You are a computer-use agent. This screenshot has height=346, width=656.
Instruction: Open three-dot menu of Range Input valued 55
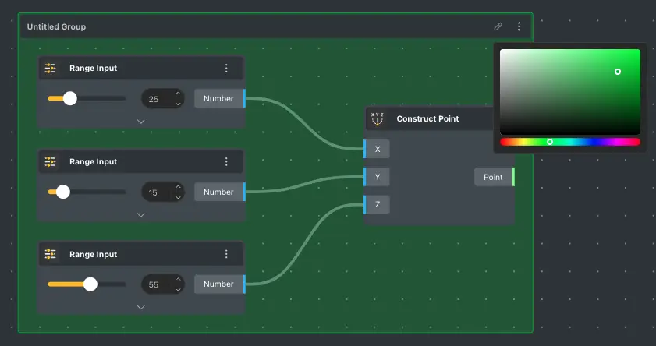(x=226, y=255)
